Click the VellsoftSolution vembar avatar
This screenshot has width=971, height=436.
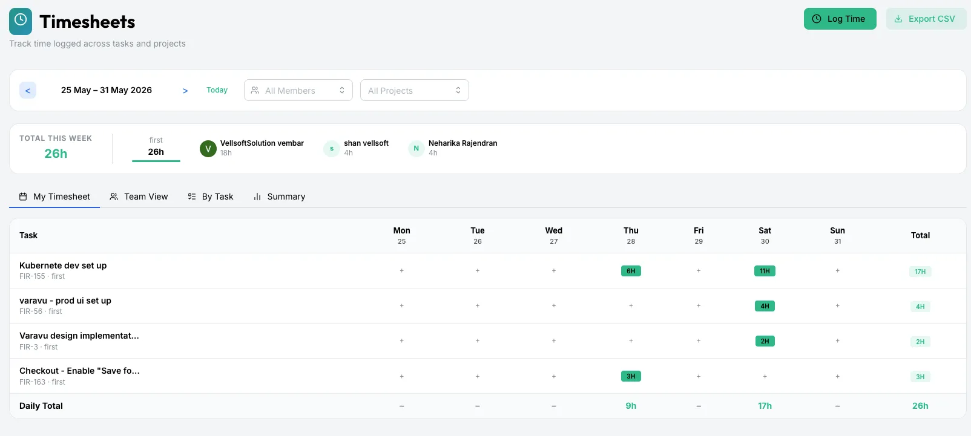click(x=208, y=148)
